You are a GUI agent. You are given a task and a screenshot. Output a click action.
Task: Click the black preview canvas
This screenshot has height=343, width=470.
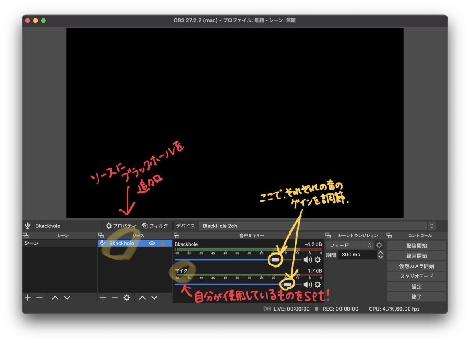pos(235,123)
